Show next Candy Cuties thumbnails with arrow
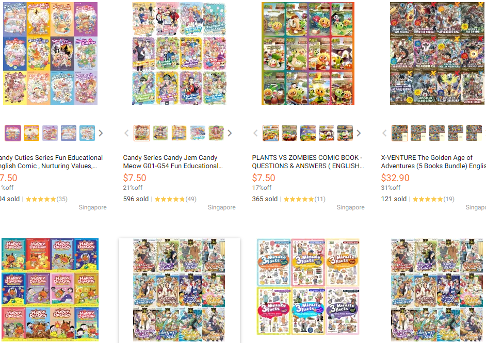 click(101, 133)
